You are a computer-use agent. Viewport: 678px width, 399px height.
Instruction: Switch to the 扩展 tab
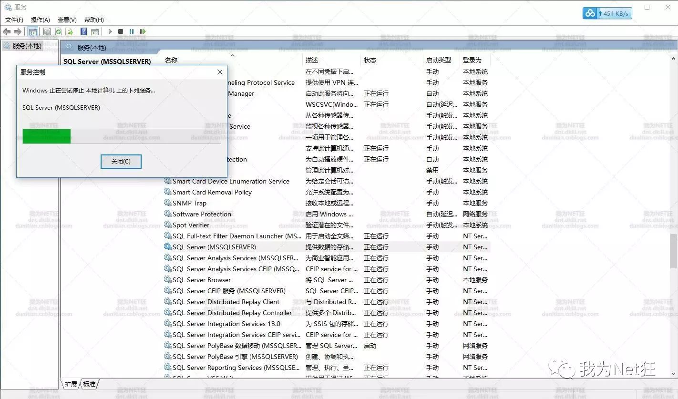tap(71, 384)
